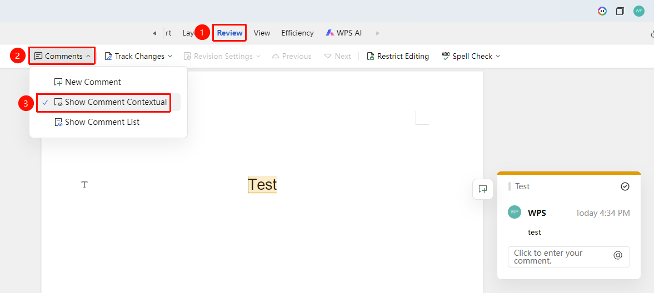Click the 'Today 4:34 PM' timestamp
This screenshot has width=654, height=293.
[x=603, y=213]
